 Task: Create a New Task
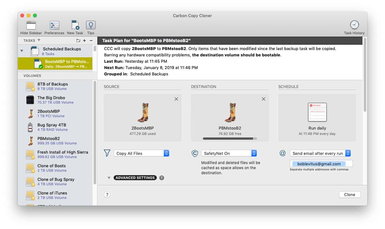pos(75,26)
